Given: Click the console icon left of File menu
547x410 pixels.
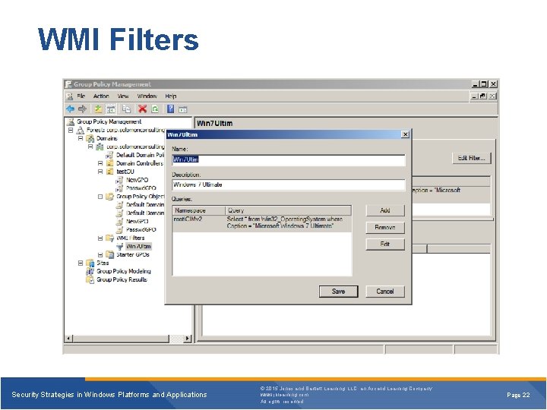Looking at the screenshot, I should click(x=69, y=96).
